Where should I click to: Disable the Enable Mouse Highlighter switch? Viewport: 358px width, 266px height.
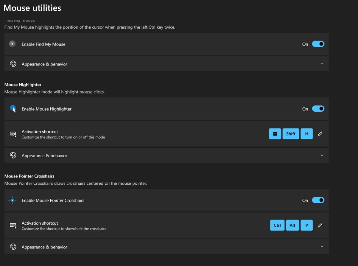pos(318,109)
